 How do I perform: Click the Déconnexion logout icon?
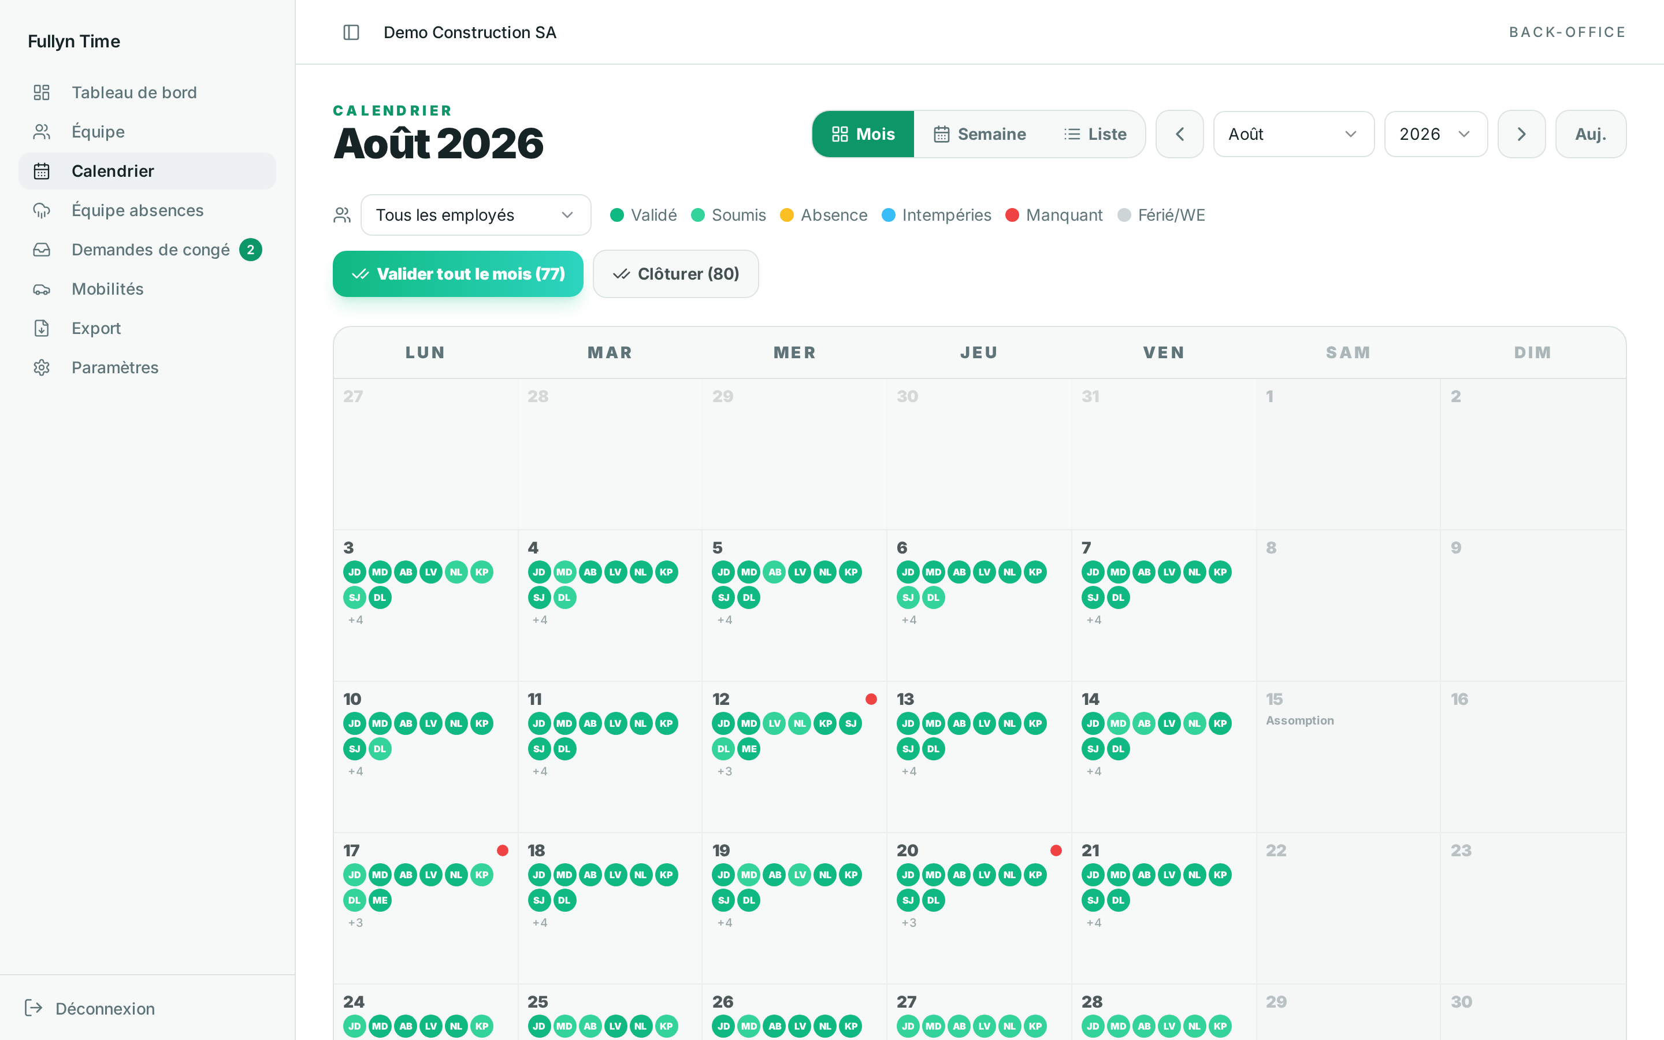click(34, 1008)
